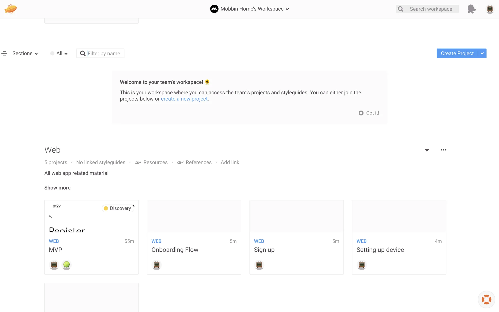Follow the create a new project link
Viewport: 499px width, 312px height.
(x=184, y=99)
